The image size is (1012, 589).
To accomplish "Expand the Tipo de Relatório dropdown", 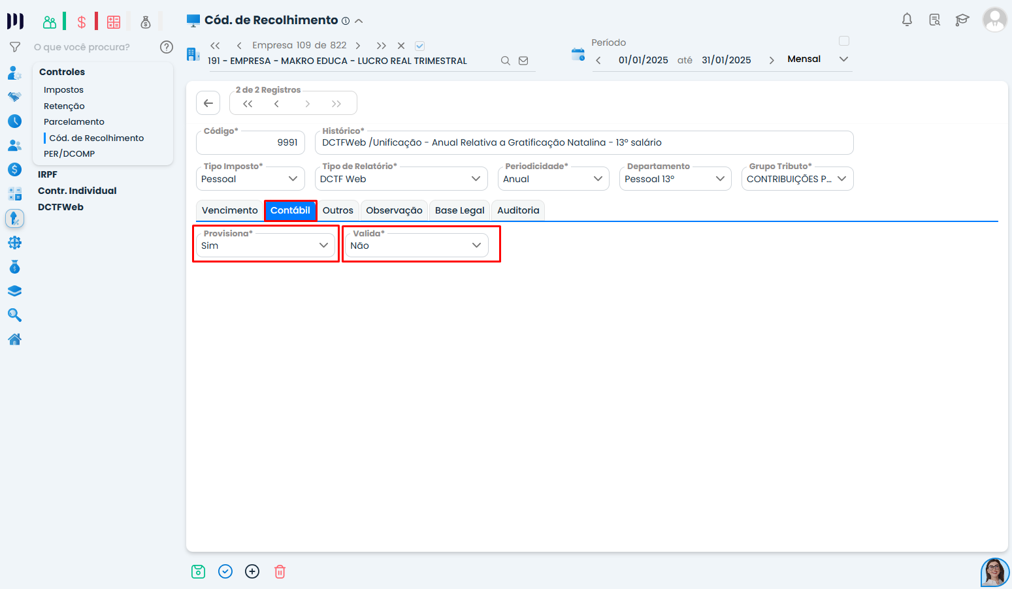I will 400,179.
